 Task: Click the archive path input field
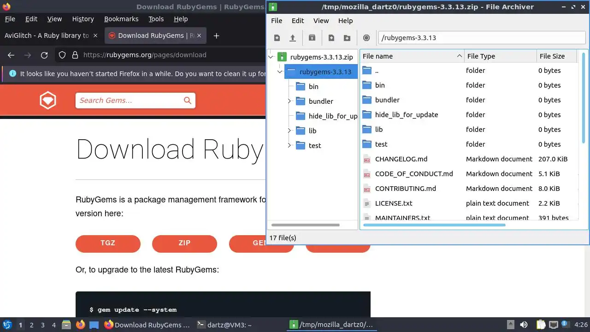pos(482,38)
